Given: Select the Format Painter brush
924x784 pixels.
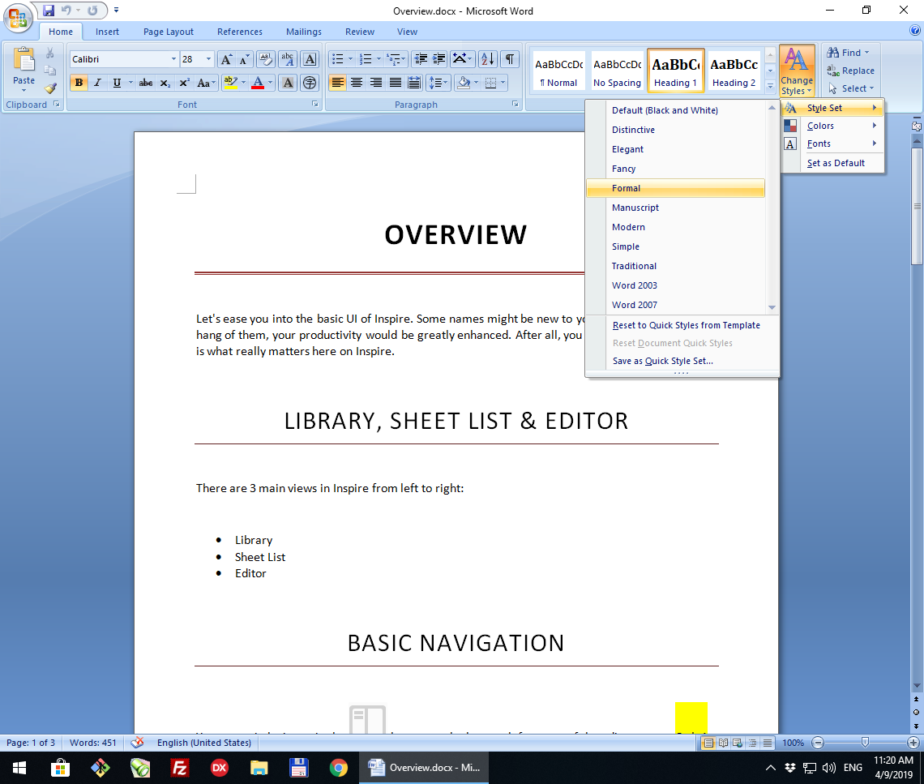Looking at the screenshot, I should pyautogui.click(x=50, y=88).
